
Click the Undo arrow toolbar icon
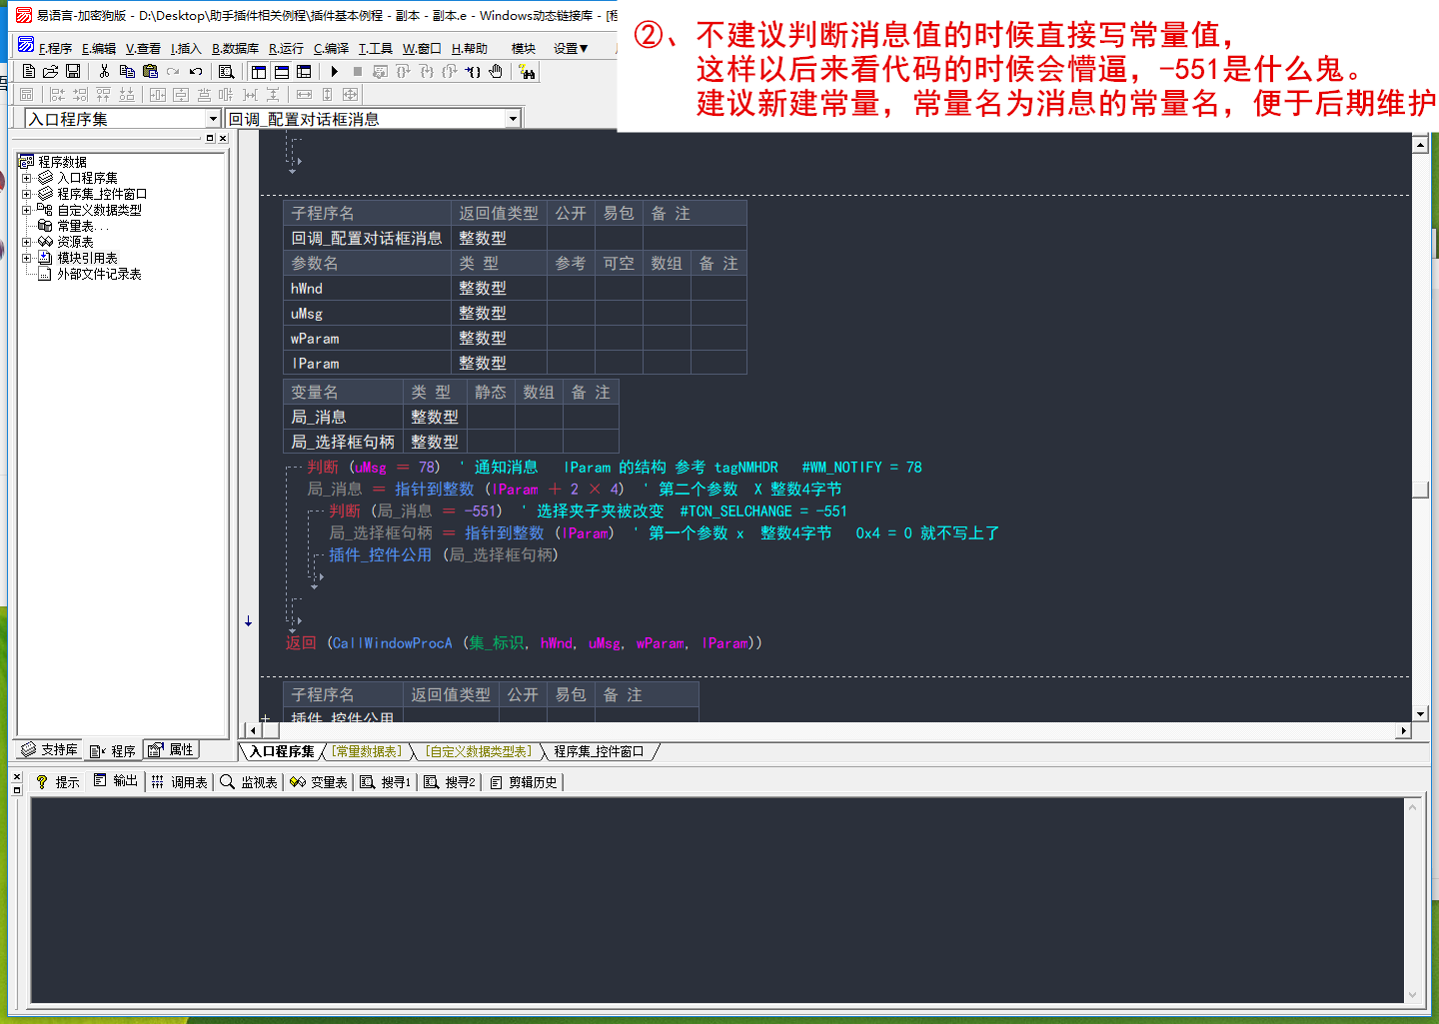[x=196, y=72]
